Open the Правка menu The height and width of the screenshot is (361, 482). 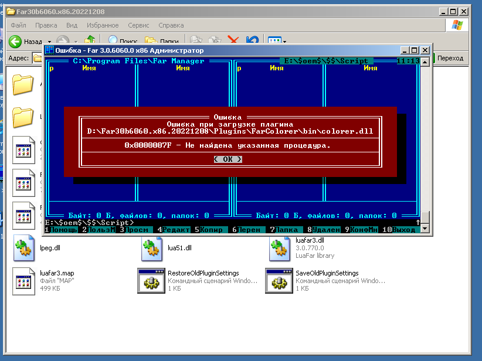[46, 25]
